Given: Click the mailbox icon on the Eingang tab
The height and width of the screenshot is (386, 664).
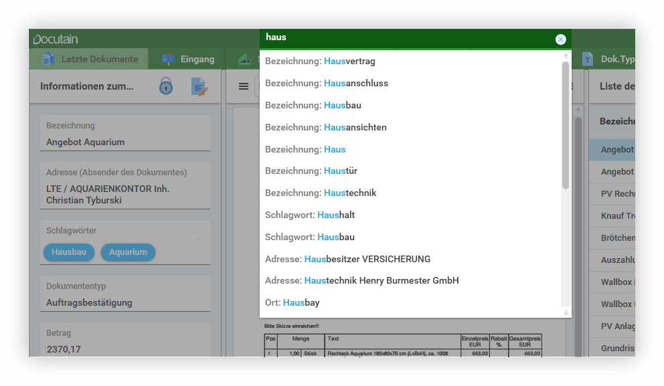Looking at the screenshot, I should (168, 59).
